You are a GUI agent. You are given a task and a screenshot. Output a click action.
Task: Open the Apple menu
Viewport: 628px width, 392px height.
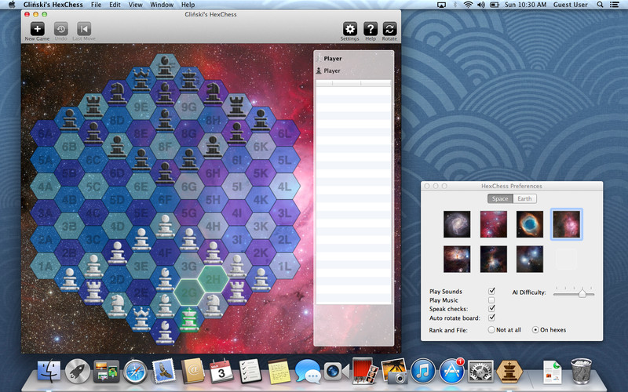pyautogui.click(x=11, y=5)
